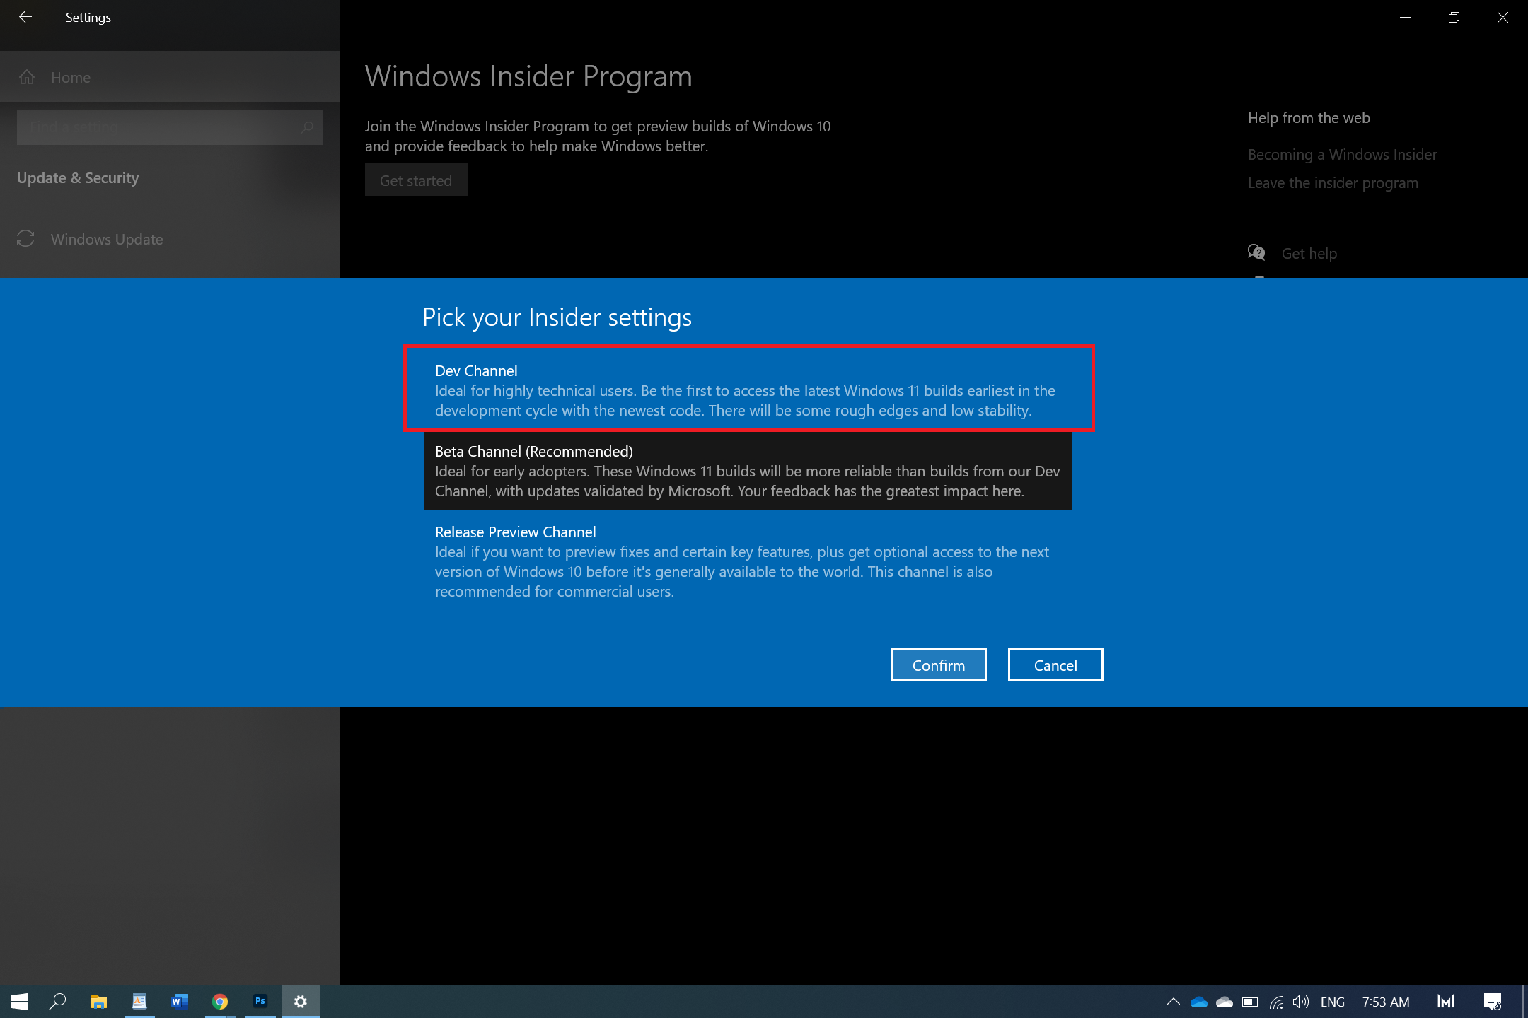Image resolution: width=1528 pixels, height=1018 pixels.
Task: Cancel the Insider settings dialog
Action: 1055,665
